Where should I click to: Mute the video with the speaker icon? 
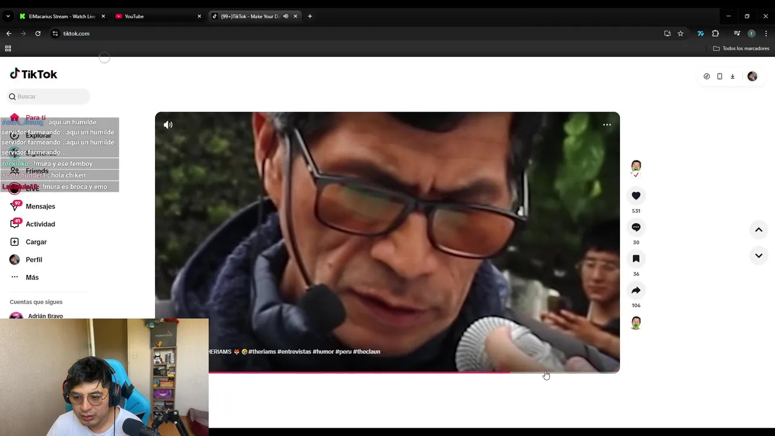168,125
